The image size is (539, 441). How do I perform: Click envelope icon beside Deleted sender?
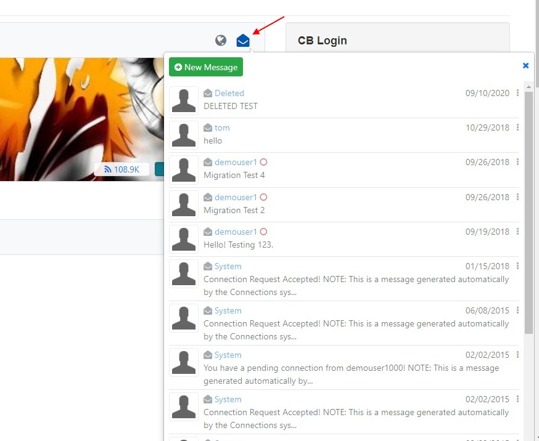click(x=208, y=93)
